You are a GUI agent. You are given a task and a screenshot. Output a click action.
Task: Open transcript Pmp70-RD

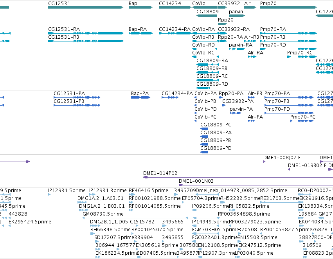[288, 49]
